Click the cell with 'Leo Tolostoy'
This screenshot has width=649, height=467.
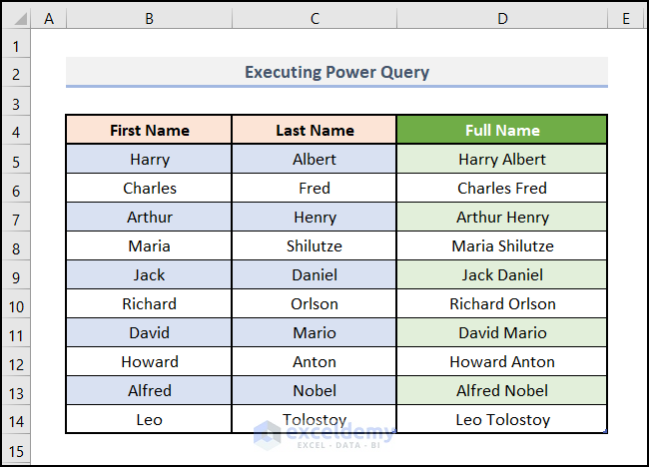[x=501, y=419]
